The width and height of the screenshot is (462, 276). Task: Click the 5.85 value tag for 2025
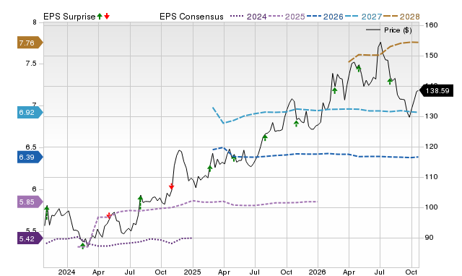[x=30, y=202]
